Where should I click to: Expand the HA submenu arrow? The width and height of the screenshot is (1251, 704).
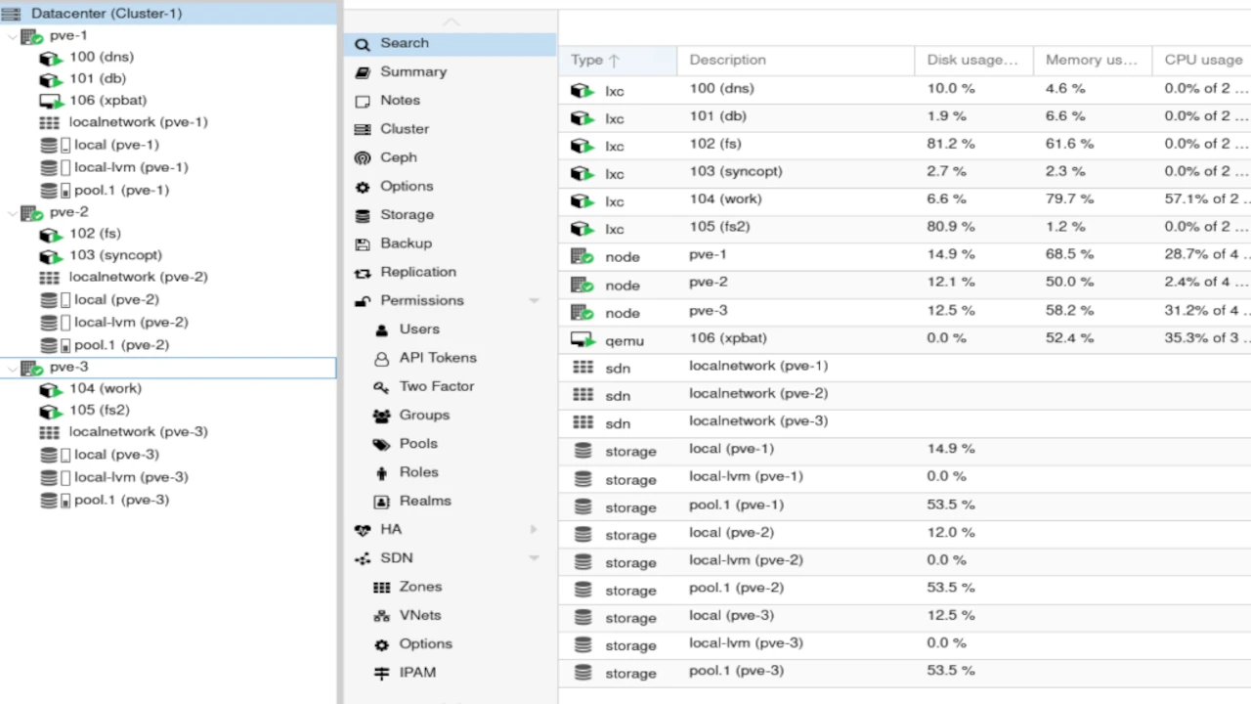[534, 530]
